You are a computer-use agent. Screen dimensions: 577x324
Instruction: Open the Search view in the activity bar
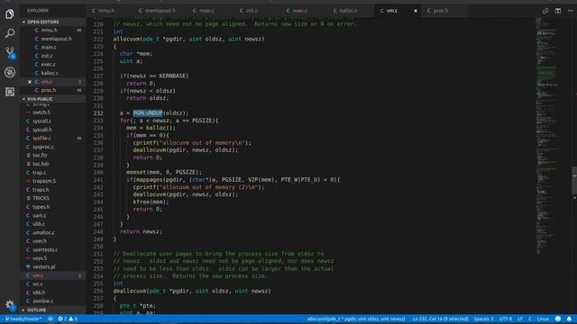(x=10, y=33)
